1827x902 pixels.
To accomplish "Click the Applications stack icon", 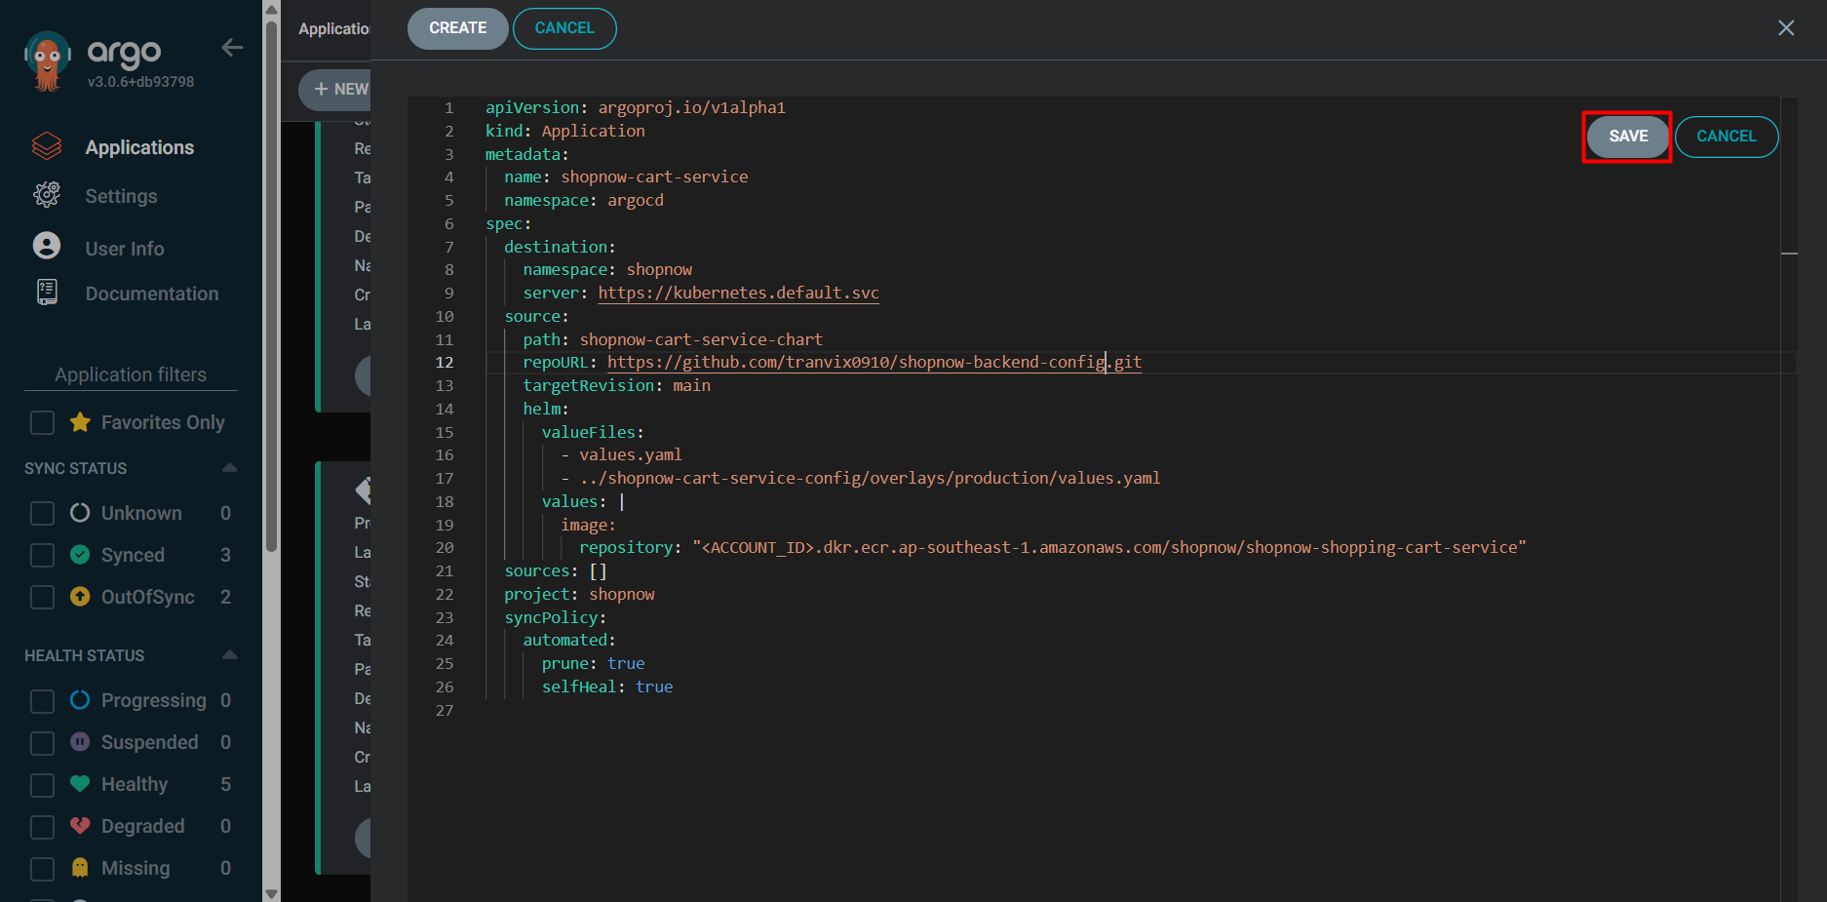I will [x=47, y=147].
